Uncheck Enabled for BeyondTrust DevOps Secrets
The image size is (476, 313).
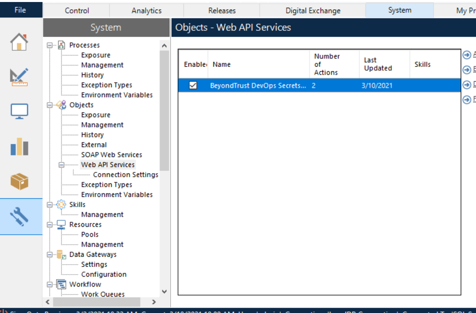pyautogui.click(x=193, y=85)
